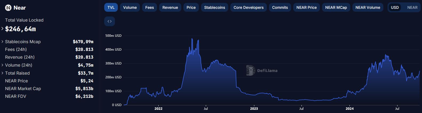
Task: Click the NEAR Price label in sidebar
Action: point(16,81)
